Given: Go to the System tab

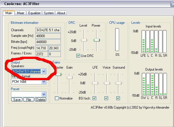Looking at the screenshot, I should click(49, 13).
